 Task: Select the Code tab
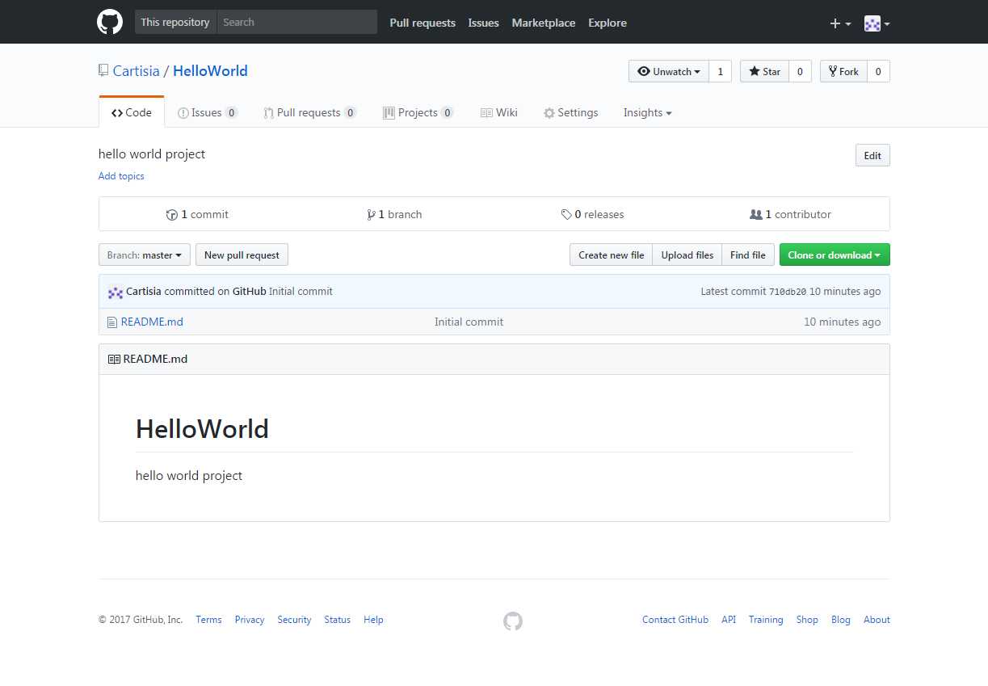tap(132, 112)
